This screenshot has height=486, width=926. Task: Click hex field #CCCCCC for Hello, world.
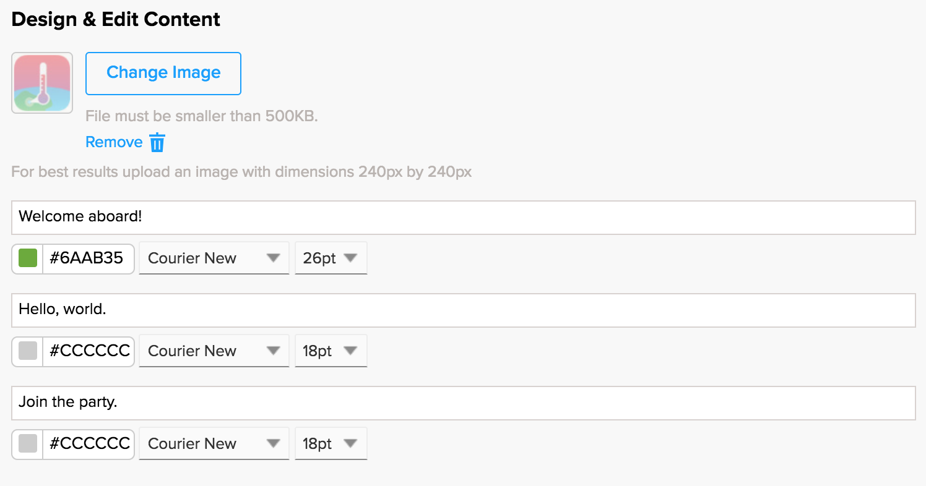(x=89, y=351)
